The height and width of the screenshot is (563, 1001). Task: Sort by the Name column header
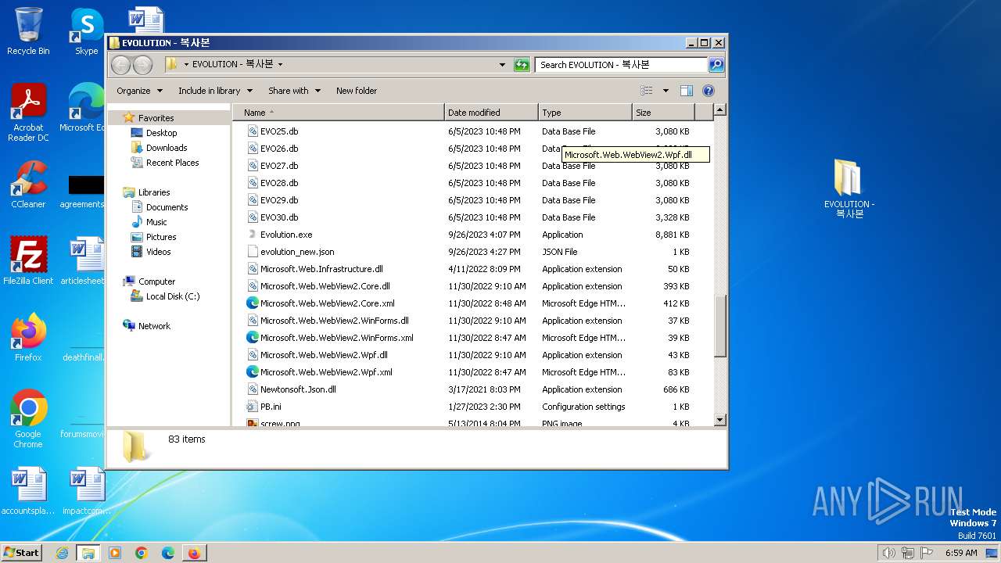[340, 113]
